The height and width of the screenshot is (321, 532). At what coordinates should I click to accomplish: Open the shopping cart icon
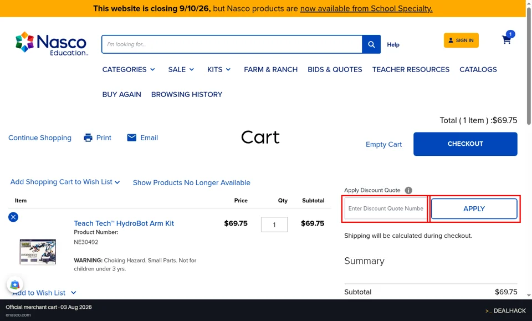point(507,39)
